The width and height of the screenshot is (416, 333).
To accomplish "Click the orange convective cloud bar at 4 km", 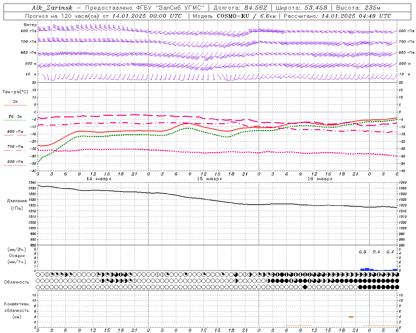I will coord(351,317).
